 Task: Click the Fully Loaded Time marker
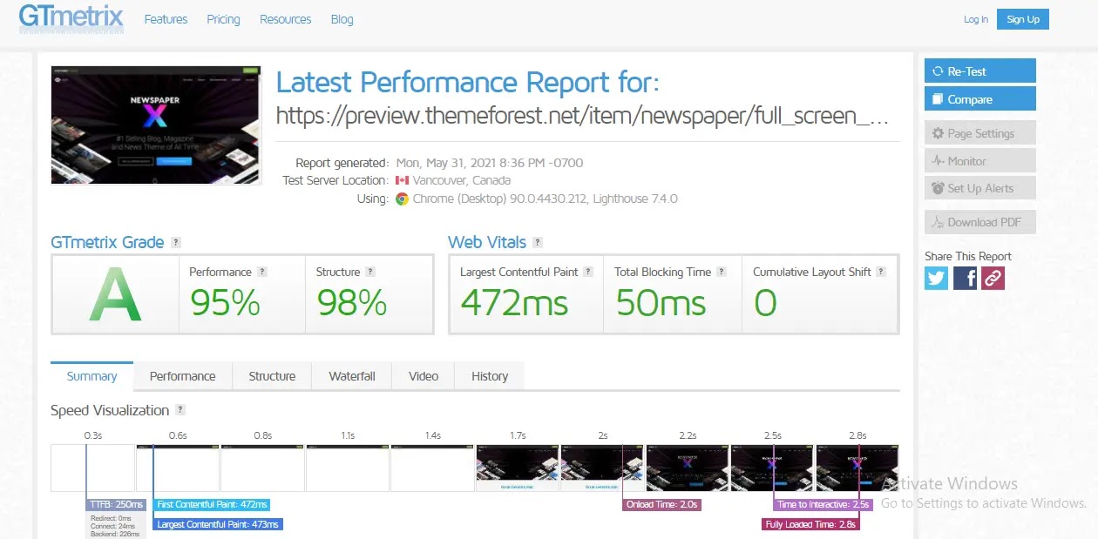click(810, 524)
